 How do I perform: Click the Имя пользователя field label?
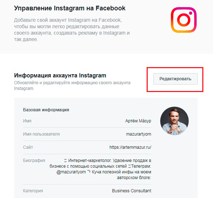tap(41, 134)
